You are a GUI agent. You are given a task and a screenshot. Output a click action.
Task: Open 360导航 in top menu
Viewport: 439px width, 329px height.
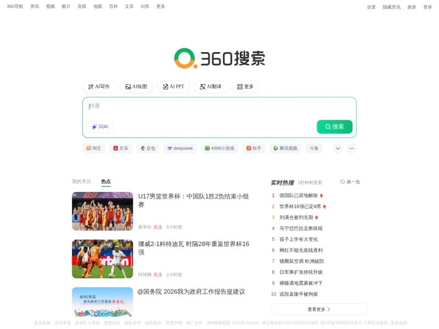tap(15, 7)
